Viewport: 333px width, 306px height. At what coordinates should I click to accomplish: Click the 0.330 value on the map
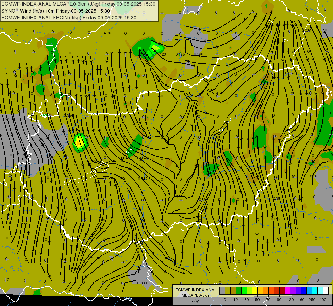pyautogui.click(x=142, y=283)
